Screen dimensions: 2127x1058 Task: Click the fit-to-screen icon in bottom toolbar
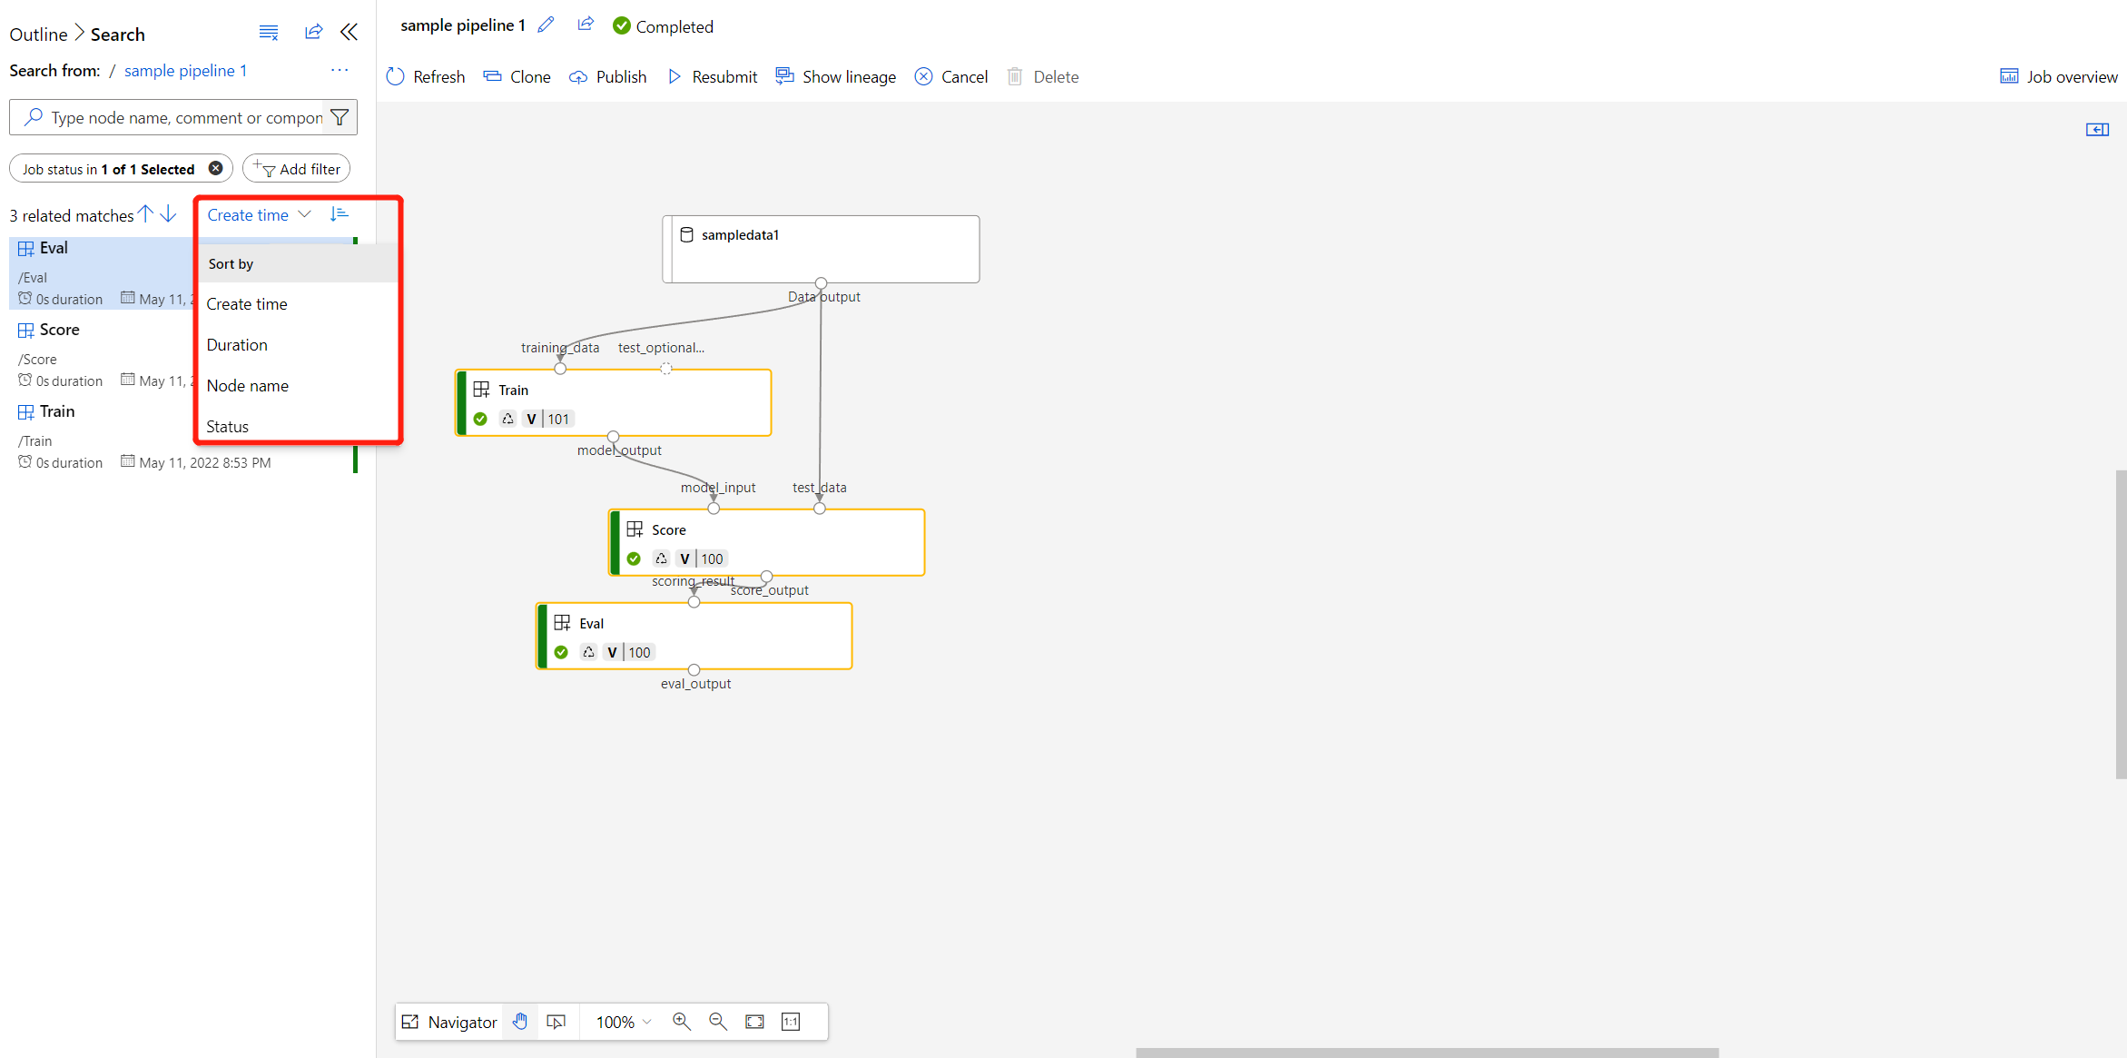pos(754,1022)
